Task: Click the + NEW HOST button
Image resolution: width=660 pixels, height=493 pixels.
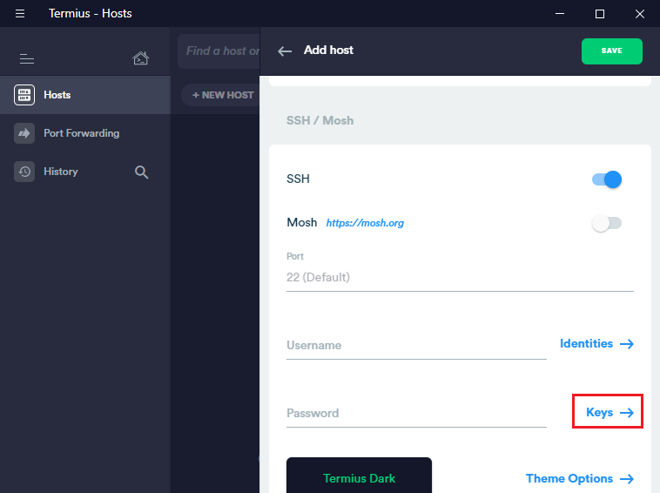Action: [x=221, y=95]
